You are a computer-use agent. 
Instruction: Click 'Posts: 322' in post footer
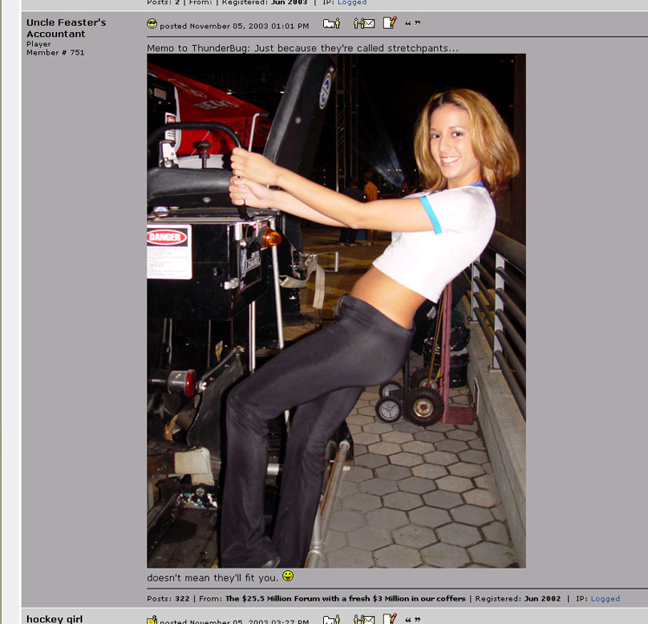pyautogui.click(x=168, y=598)
